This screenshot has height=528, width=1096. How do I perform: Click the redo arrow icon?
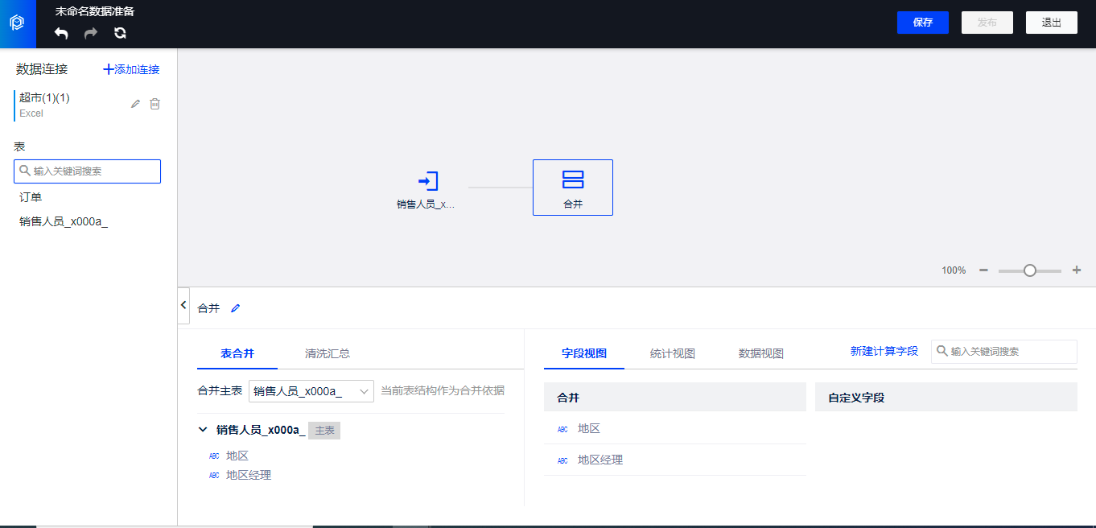click(x=91, y=33)
